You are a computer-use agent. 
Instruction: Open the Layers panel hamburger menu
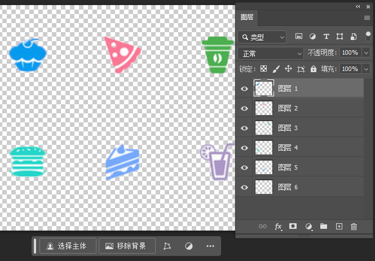[367, 17]
